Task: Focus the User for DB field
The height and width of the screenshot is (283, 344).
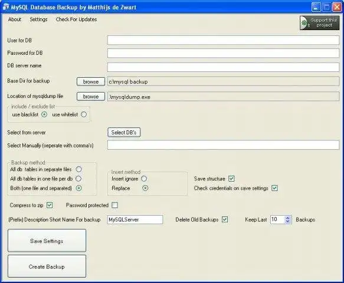Action: [x=224, y=40]
